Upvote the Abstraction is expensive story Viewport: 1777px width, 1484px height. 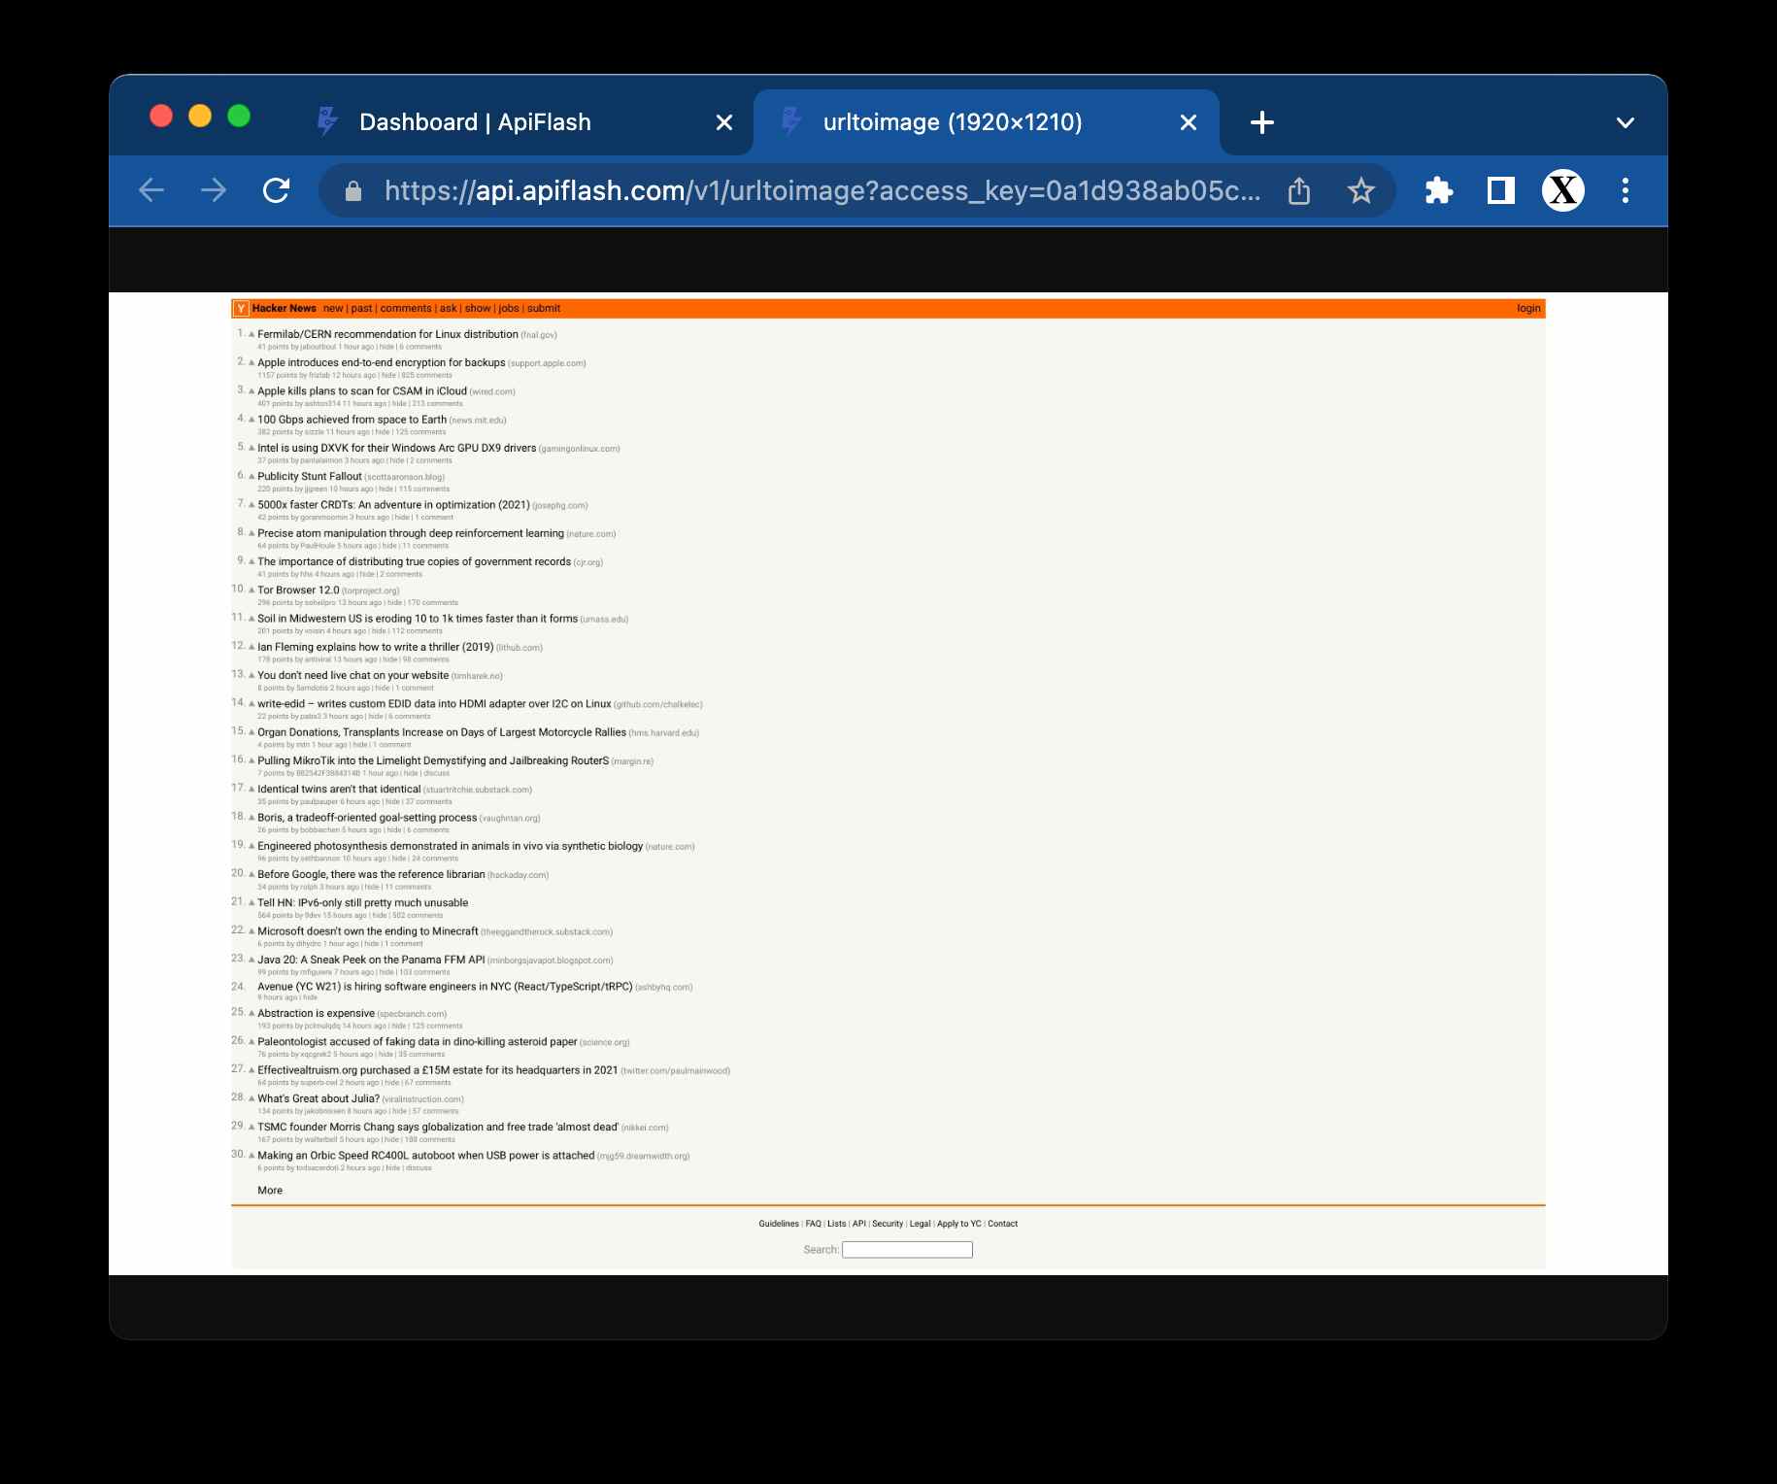pos(251,1013)
